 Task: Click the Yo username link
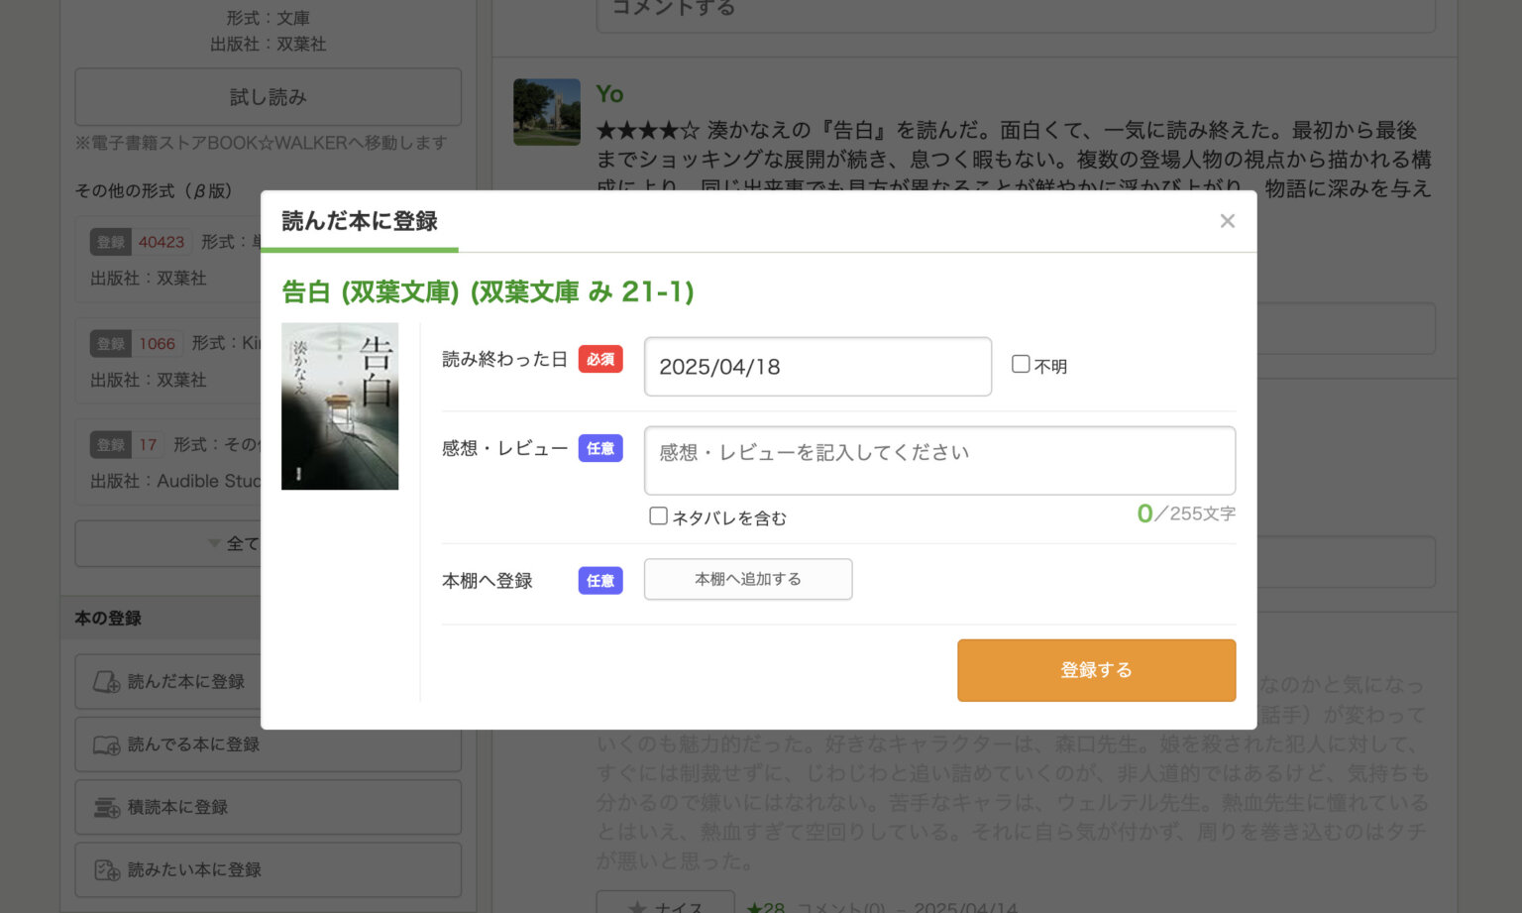(x=609, y=94)
